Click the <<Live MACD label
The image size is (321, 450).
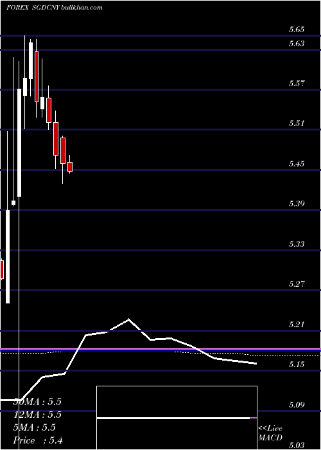point(270,433)
